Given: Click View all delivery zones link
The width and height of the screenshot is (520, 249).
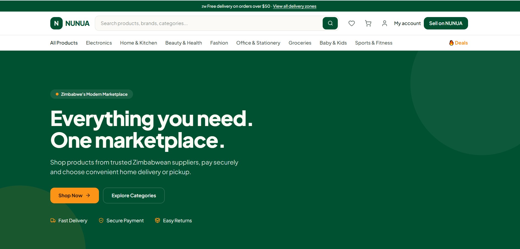Looking at the screenshot, I should tap(295, 6).
